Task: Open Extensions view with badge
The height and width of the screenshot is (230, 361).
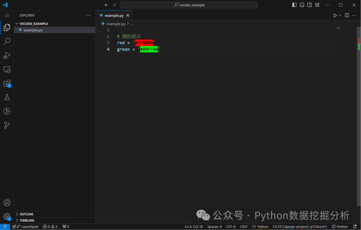Action: pos(7,83)
